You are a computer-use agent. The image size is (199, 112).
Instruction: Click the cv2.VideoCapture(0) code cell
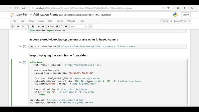click(108, 46)
